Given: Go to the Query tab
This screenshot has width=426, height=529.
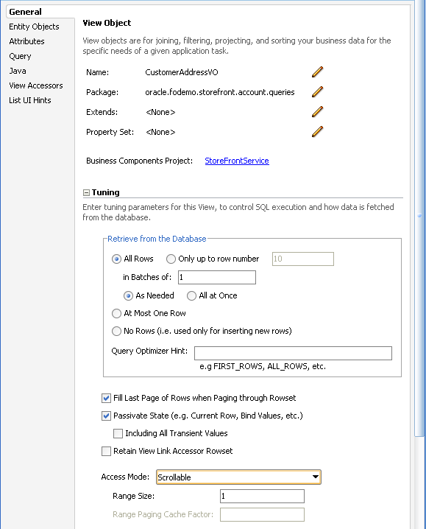Looking at the screenshot, I should (20, 56).
